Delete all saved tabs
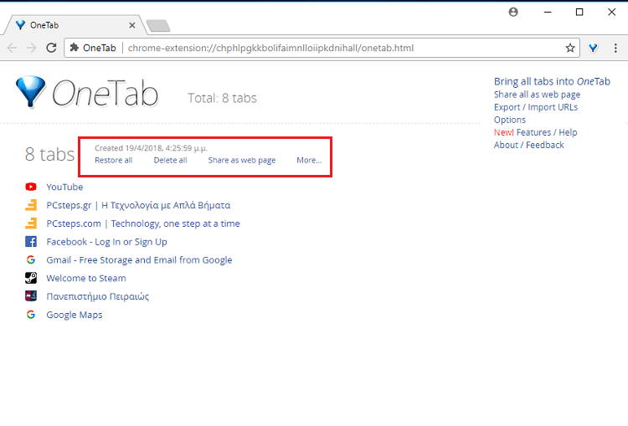 (x=170, y=160)
